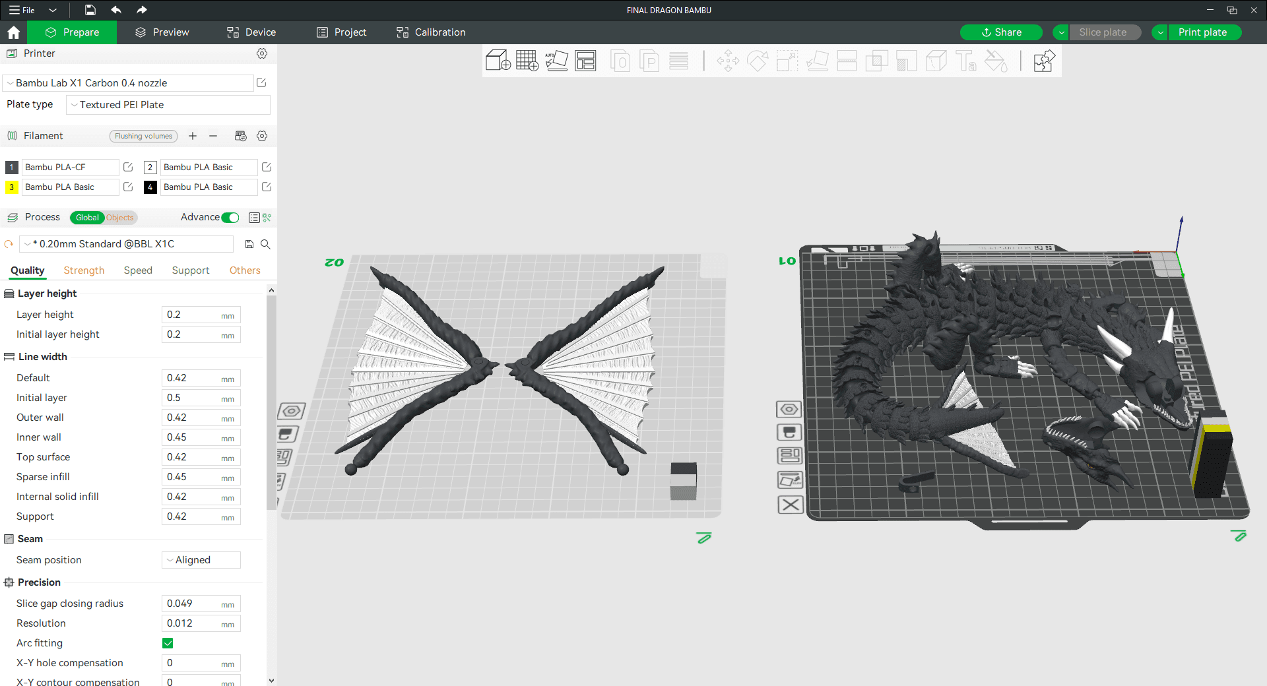This screenshot has height=686, width=1267.
Task: Click the redo arrow icon
Action: click(x=141, y=10)
